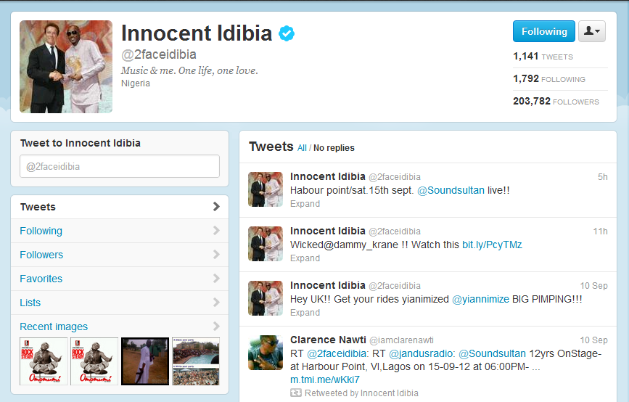This screenshot has width=629, height=402.
Task: Select the Tweets item in sidebar menu
Action: (x=120, y=207)
